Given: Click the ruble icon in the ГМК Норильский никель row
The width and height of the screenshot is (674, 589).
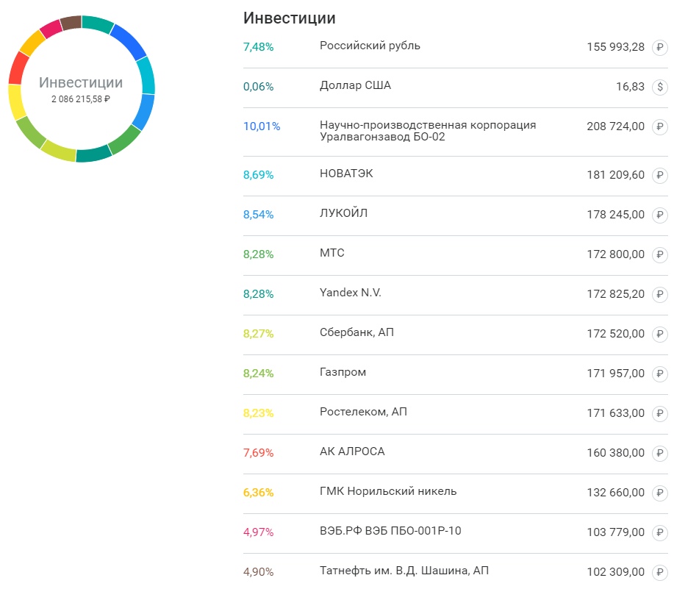Looking at the screenshot, I should tap(660, 493).
